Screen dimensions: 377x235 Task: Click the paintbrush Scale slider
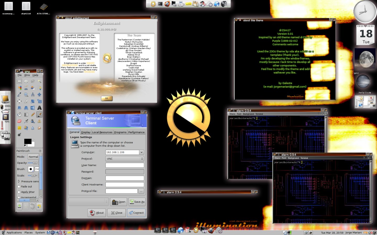pyautogui.click(x=33, y=176)
